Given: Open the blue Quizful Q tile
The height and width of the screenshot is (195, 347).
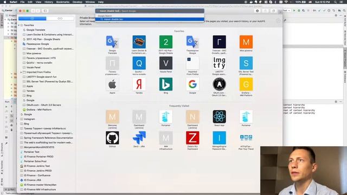Looking at the screenshot, I should click(x=139, y=63).
